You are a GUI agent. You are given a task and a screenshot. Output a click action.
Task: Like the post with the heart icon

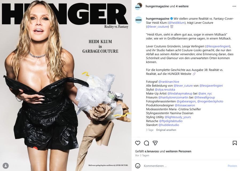pyautogui.click(x=138, y=143)
